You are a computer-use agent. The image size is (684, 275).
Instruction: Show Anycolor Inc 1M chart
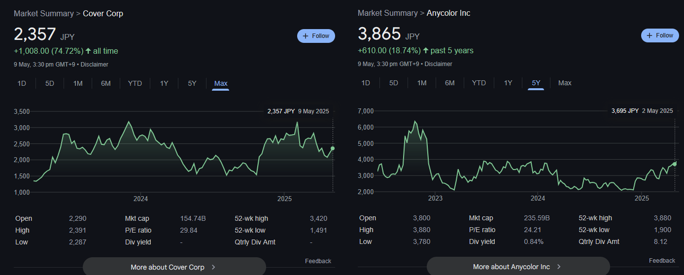[422, 83]
